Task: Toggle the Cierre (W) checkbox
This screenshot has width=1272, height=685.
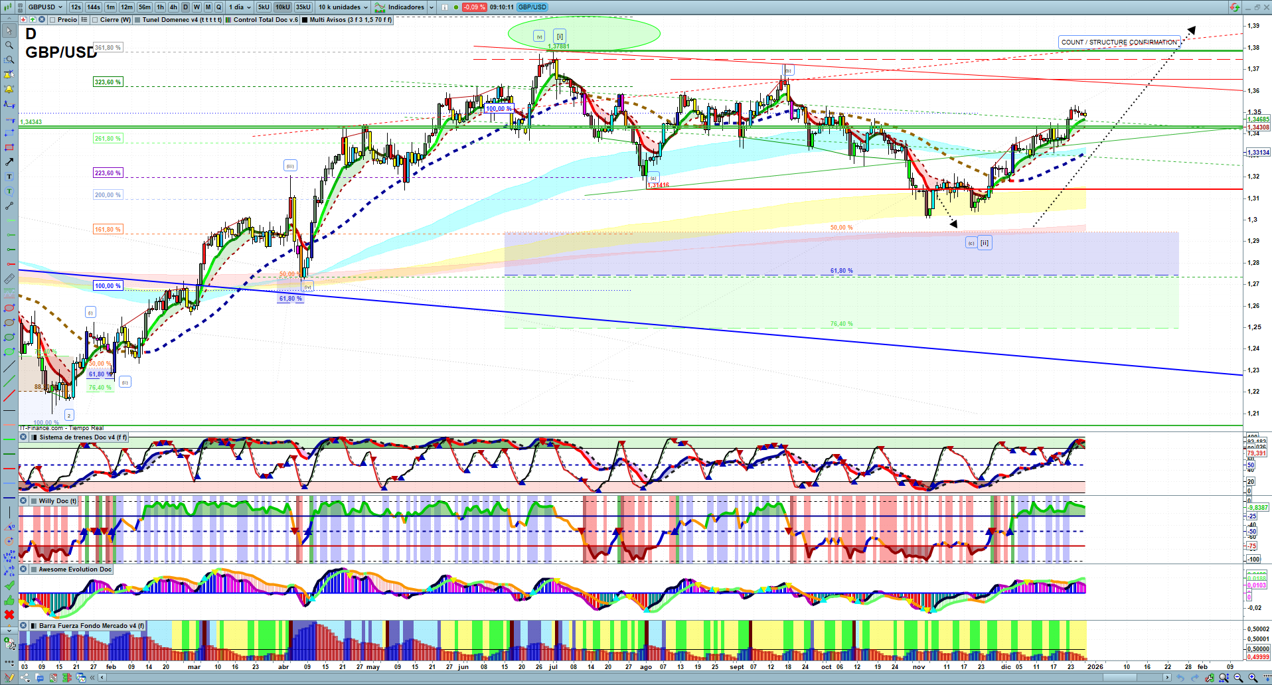Action: 96,20
